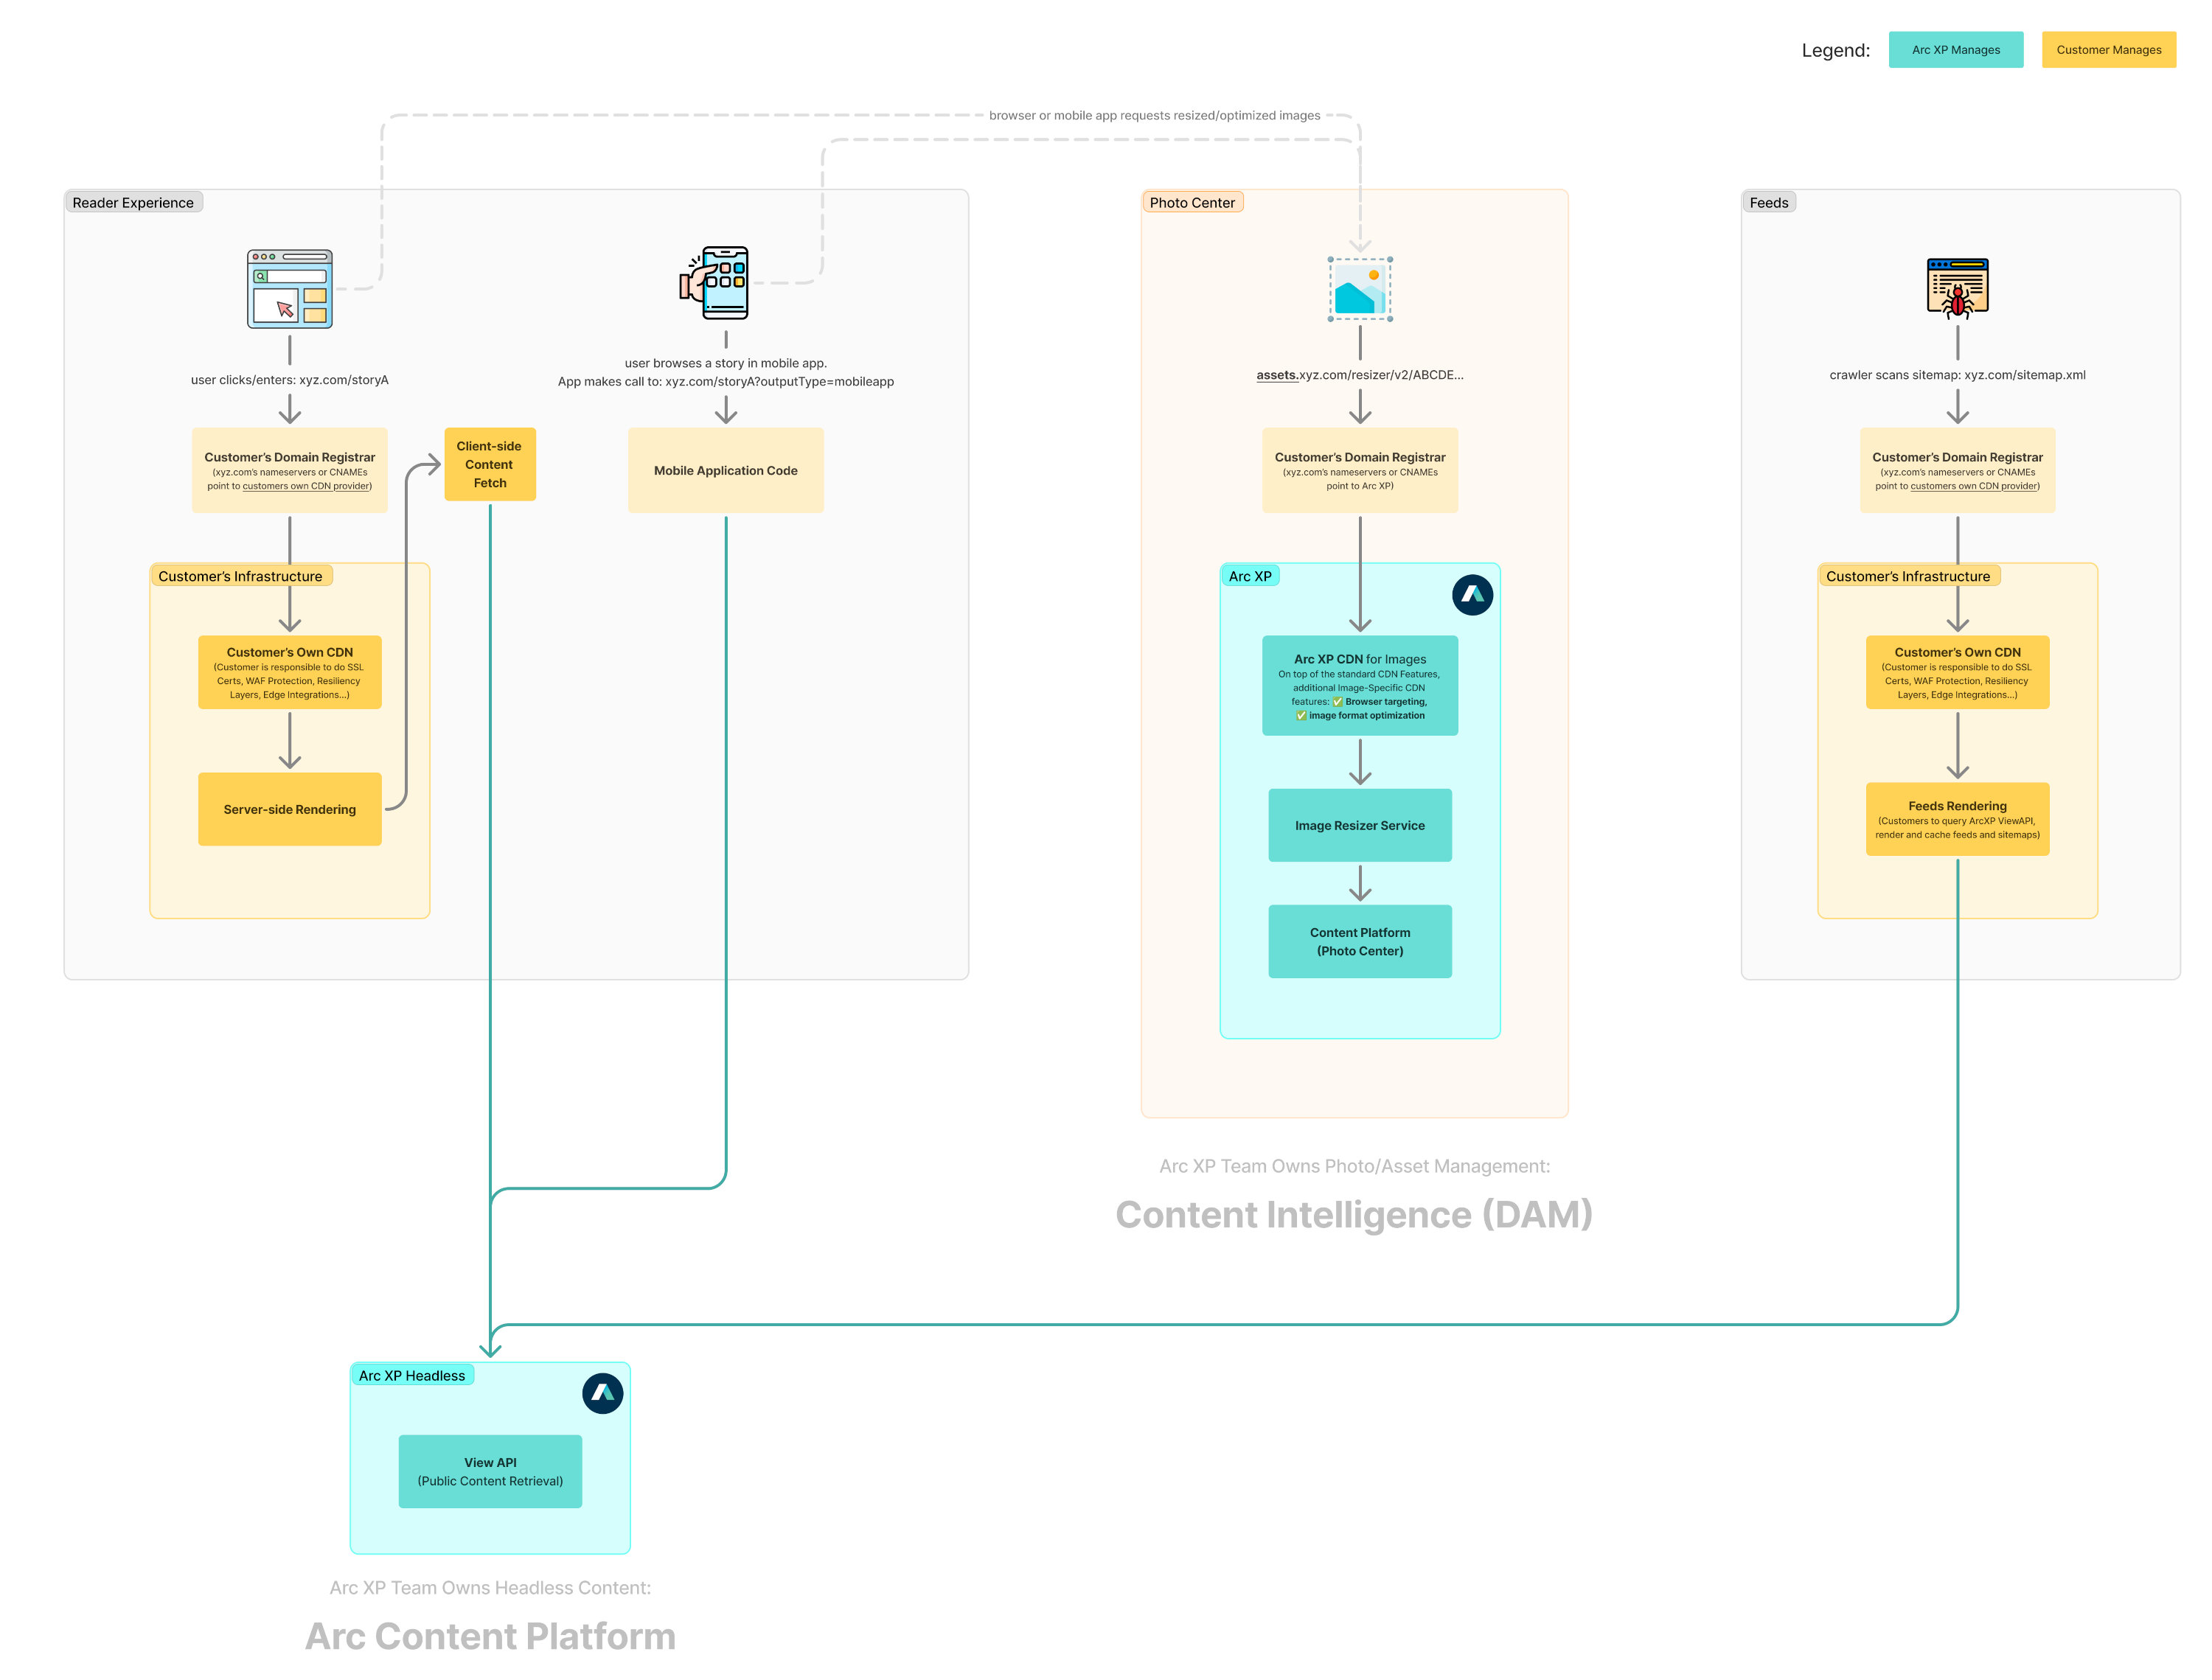
Task: Click the web browser window icon
Action: (x=290, y=289)
